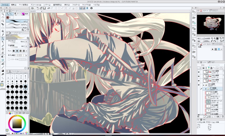The image size is (225, 136).
Task: Open the opacity dynamics button
Action: point(26,46)
